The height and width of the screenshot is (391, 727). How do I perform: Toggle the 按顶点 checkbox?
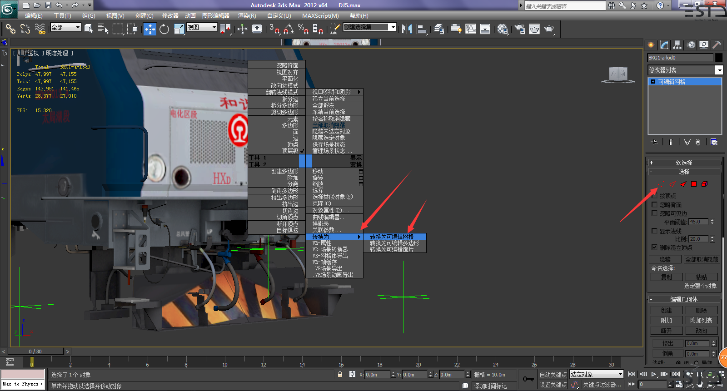tap(654, 196)
